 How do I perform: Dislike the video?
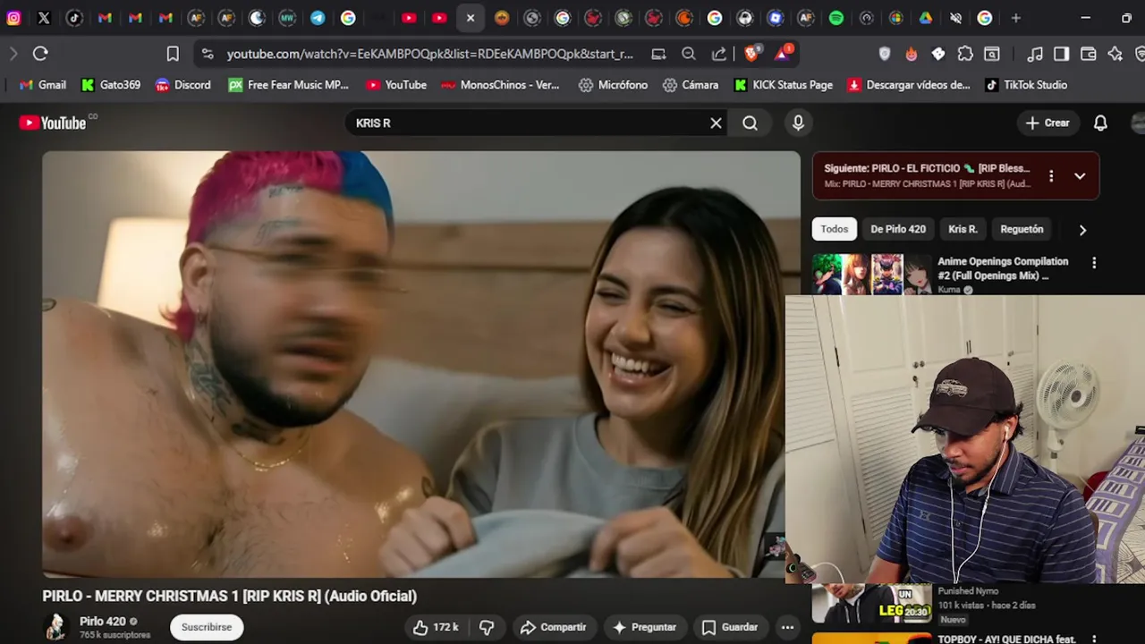[x=487, y=627]
